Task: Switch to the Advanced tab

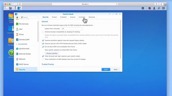Action: click(92, 17)
